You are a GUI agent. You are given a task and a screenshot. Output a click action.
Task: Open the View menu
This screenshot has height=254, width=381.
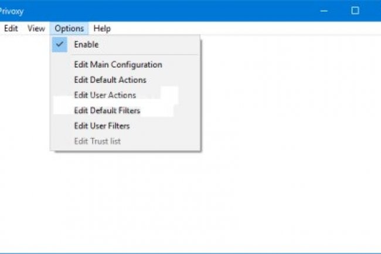tap(36, 28)
